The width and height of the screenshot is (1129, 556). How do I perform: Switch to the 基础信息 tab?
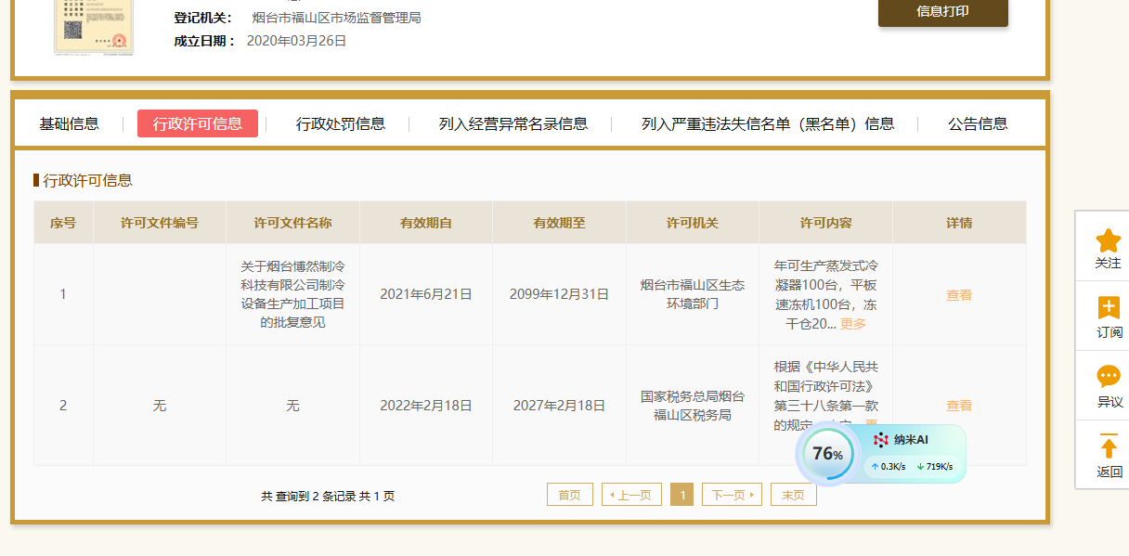coord(69,123)
